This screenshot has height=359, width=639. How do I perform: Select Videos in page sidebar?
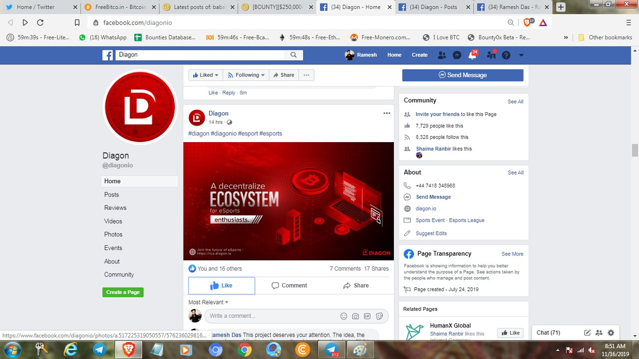tap(113, 221)
